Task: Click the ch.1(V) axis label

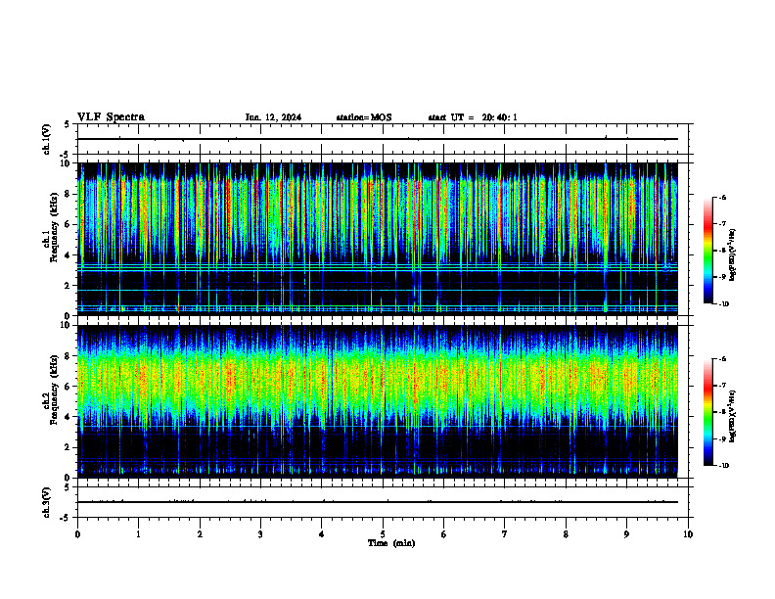Action: tap(46, 139)
